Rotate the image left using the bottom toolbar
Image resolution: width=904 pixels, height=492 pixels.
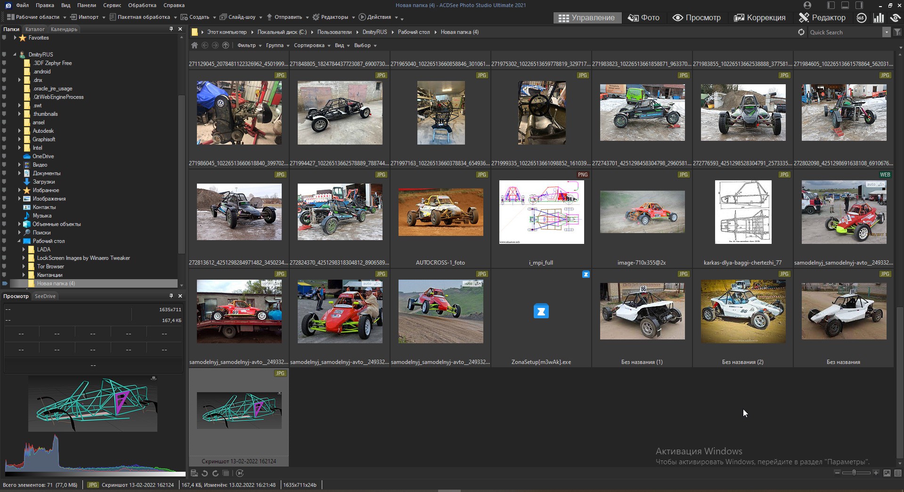[x=205, y=473]
